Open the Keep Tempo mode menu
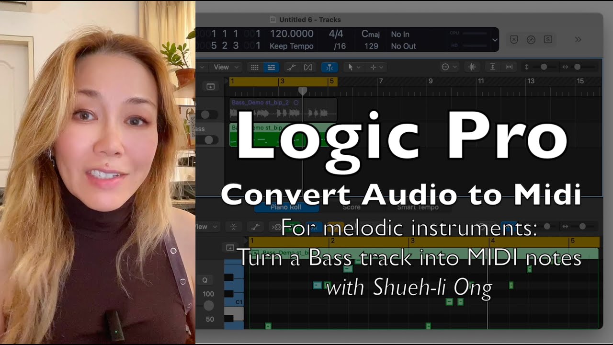This screenshot has width=613, height=345. point(292,46)
